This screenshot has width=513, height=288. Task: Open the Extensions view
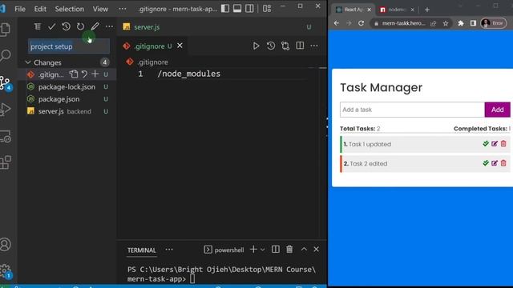pos(6,162)
